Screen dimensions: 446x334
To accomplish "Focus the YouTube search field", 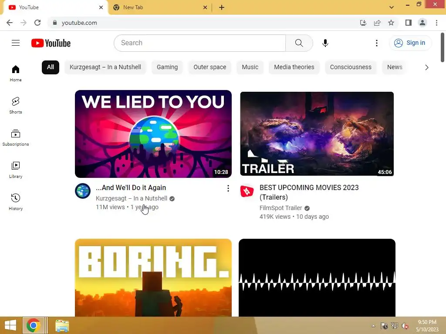I will (x=199, y=43).
